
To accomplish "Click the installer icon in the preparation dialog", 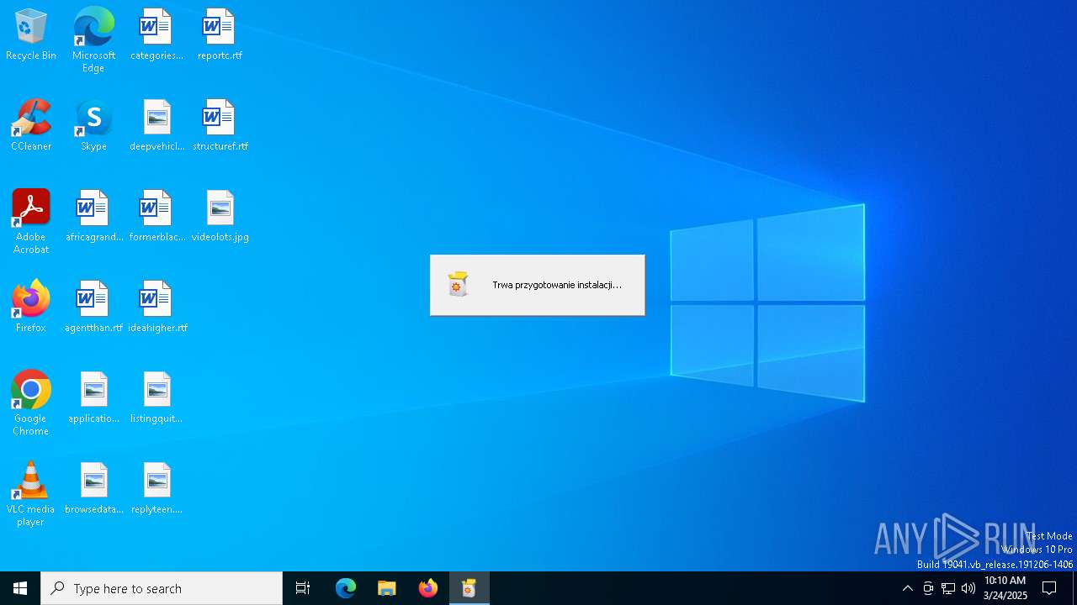I will (x=458, y=285).
